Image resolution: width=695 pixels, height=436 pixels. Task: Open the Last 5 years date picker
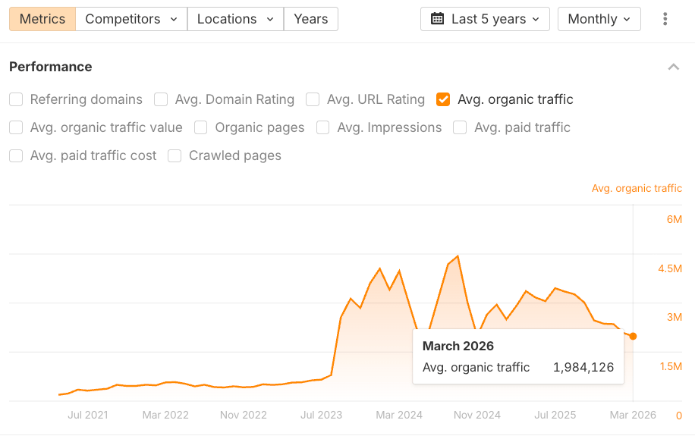tap(485, 19)
